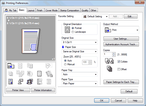This screenshot has height=106, width=146.
Task: Open Paper Settings for Each Tray...
Action: (121, 82)
